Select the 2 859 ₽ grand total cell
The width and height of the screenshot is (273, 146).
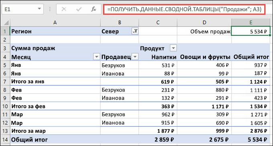(x=158, y=140)
